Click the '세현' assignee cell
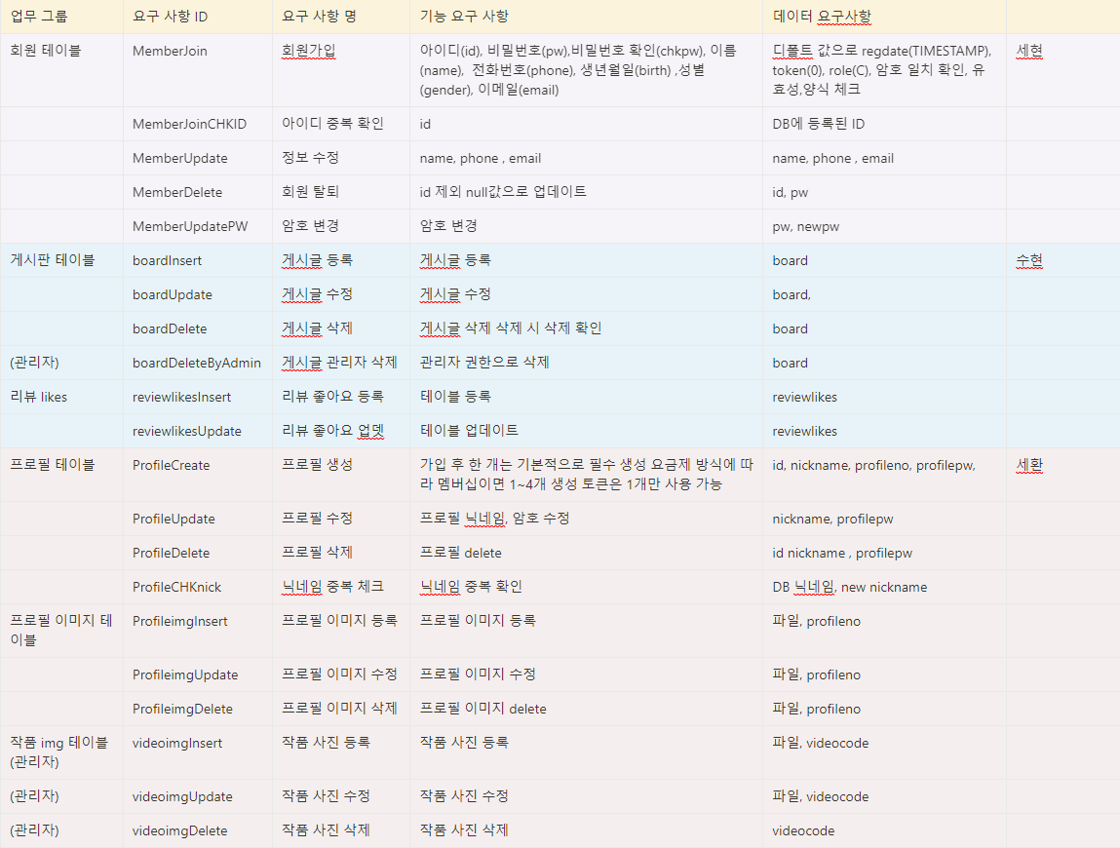 coord(1062,70)
